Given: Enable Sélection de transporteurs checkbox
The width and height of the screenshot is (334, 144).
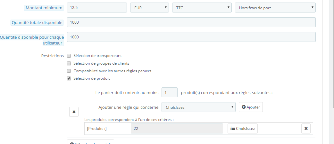Looking at the screenshot, I should click(69, 56).
